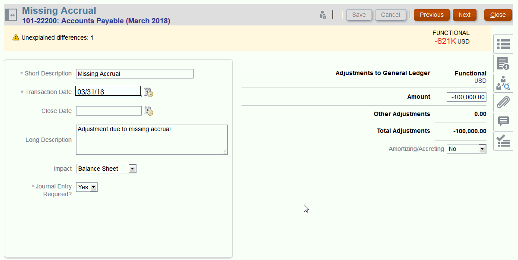The height and width of the screenshot is (260, 518).
Task: Close the Missing Accrual dialog
Action: pos(498,15)
